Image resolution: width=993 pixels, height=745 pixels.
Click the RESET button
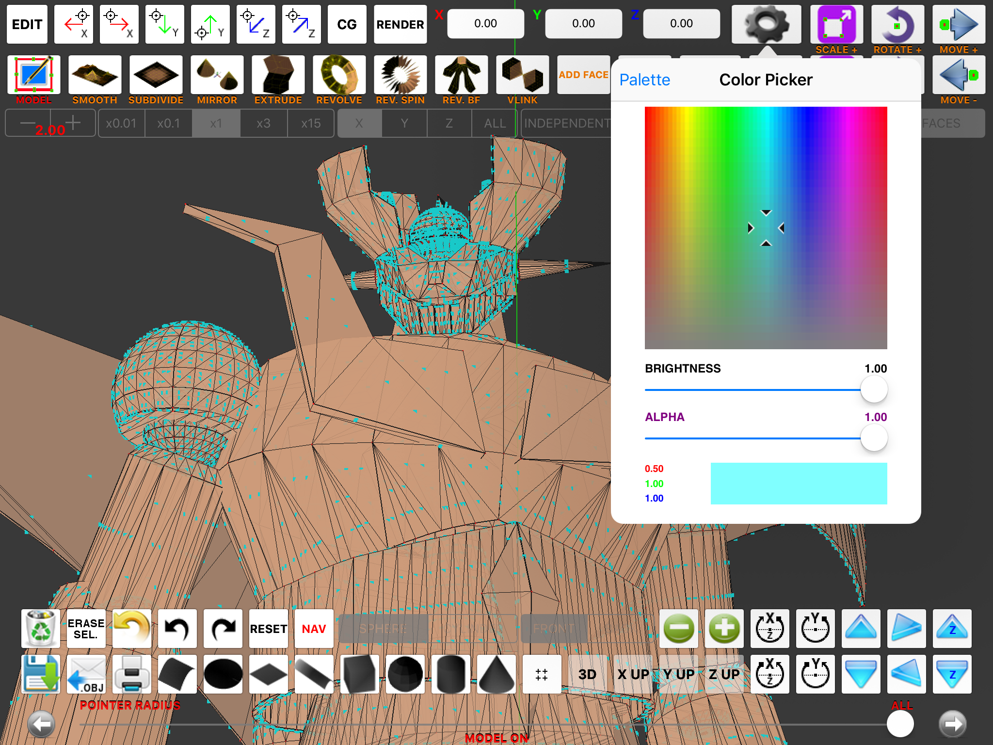[269, 629]
